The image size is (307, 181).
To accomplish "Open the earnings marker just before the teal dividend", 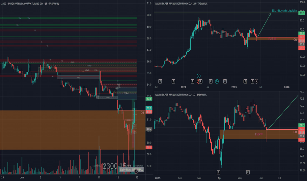I will tap(211, 81).
